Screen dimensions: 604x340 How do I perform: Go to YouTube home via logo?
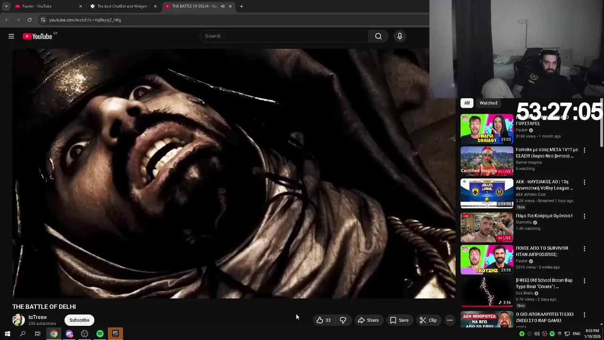[37, 36]
